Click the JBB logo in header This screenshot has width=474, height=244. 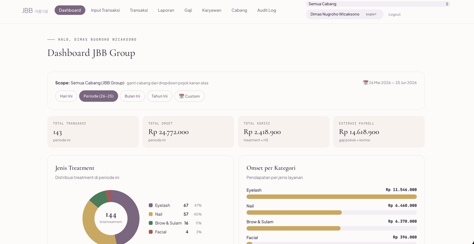[35, 11]
